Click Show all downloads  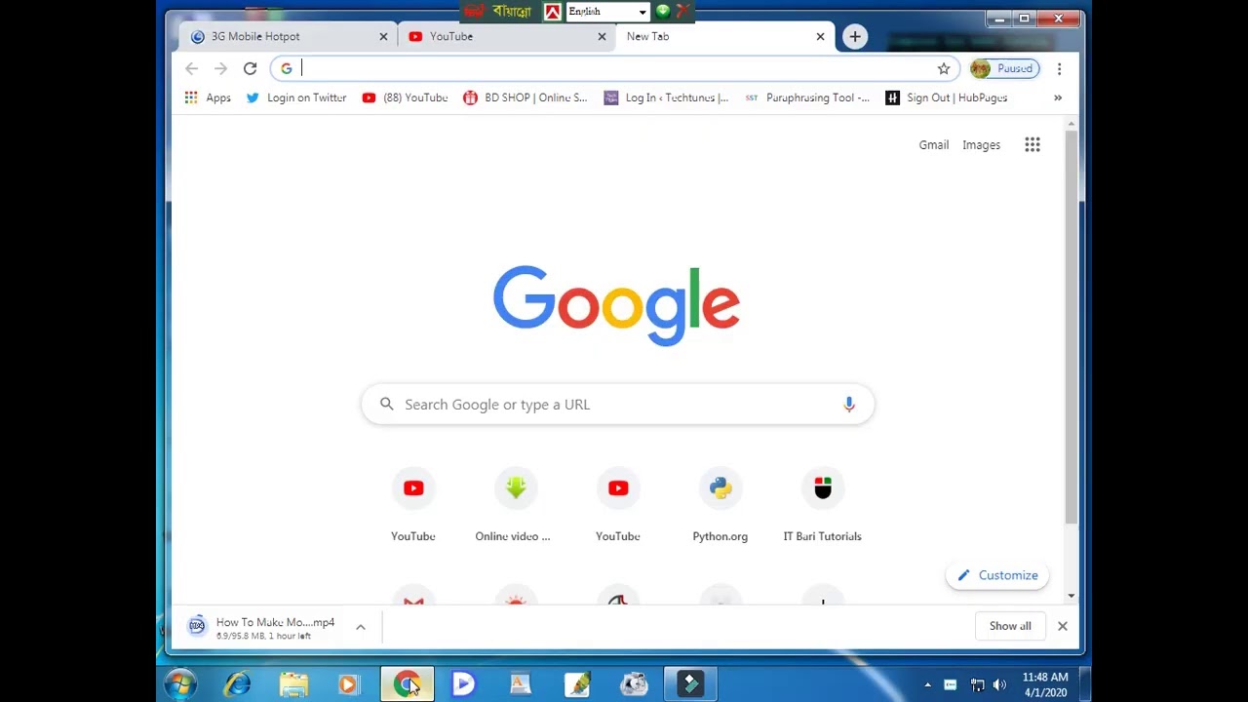(x=1010, y=626)
